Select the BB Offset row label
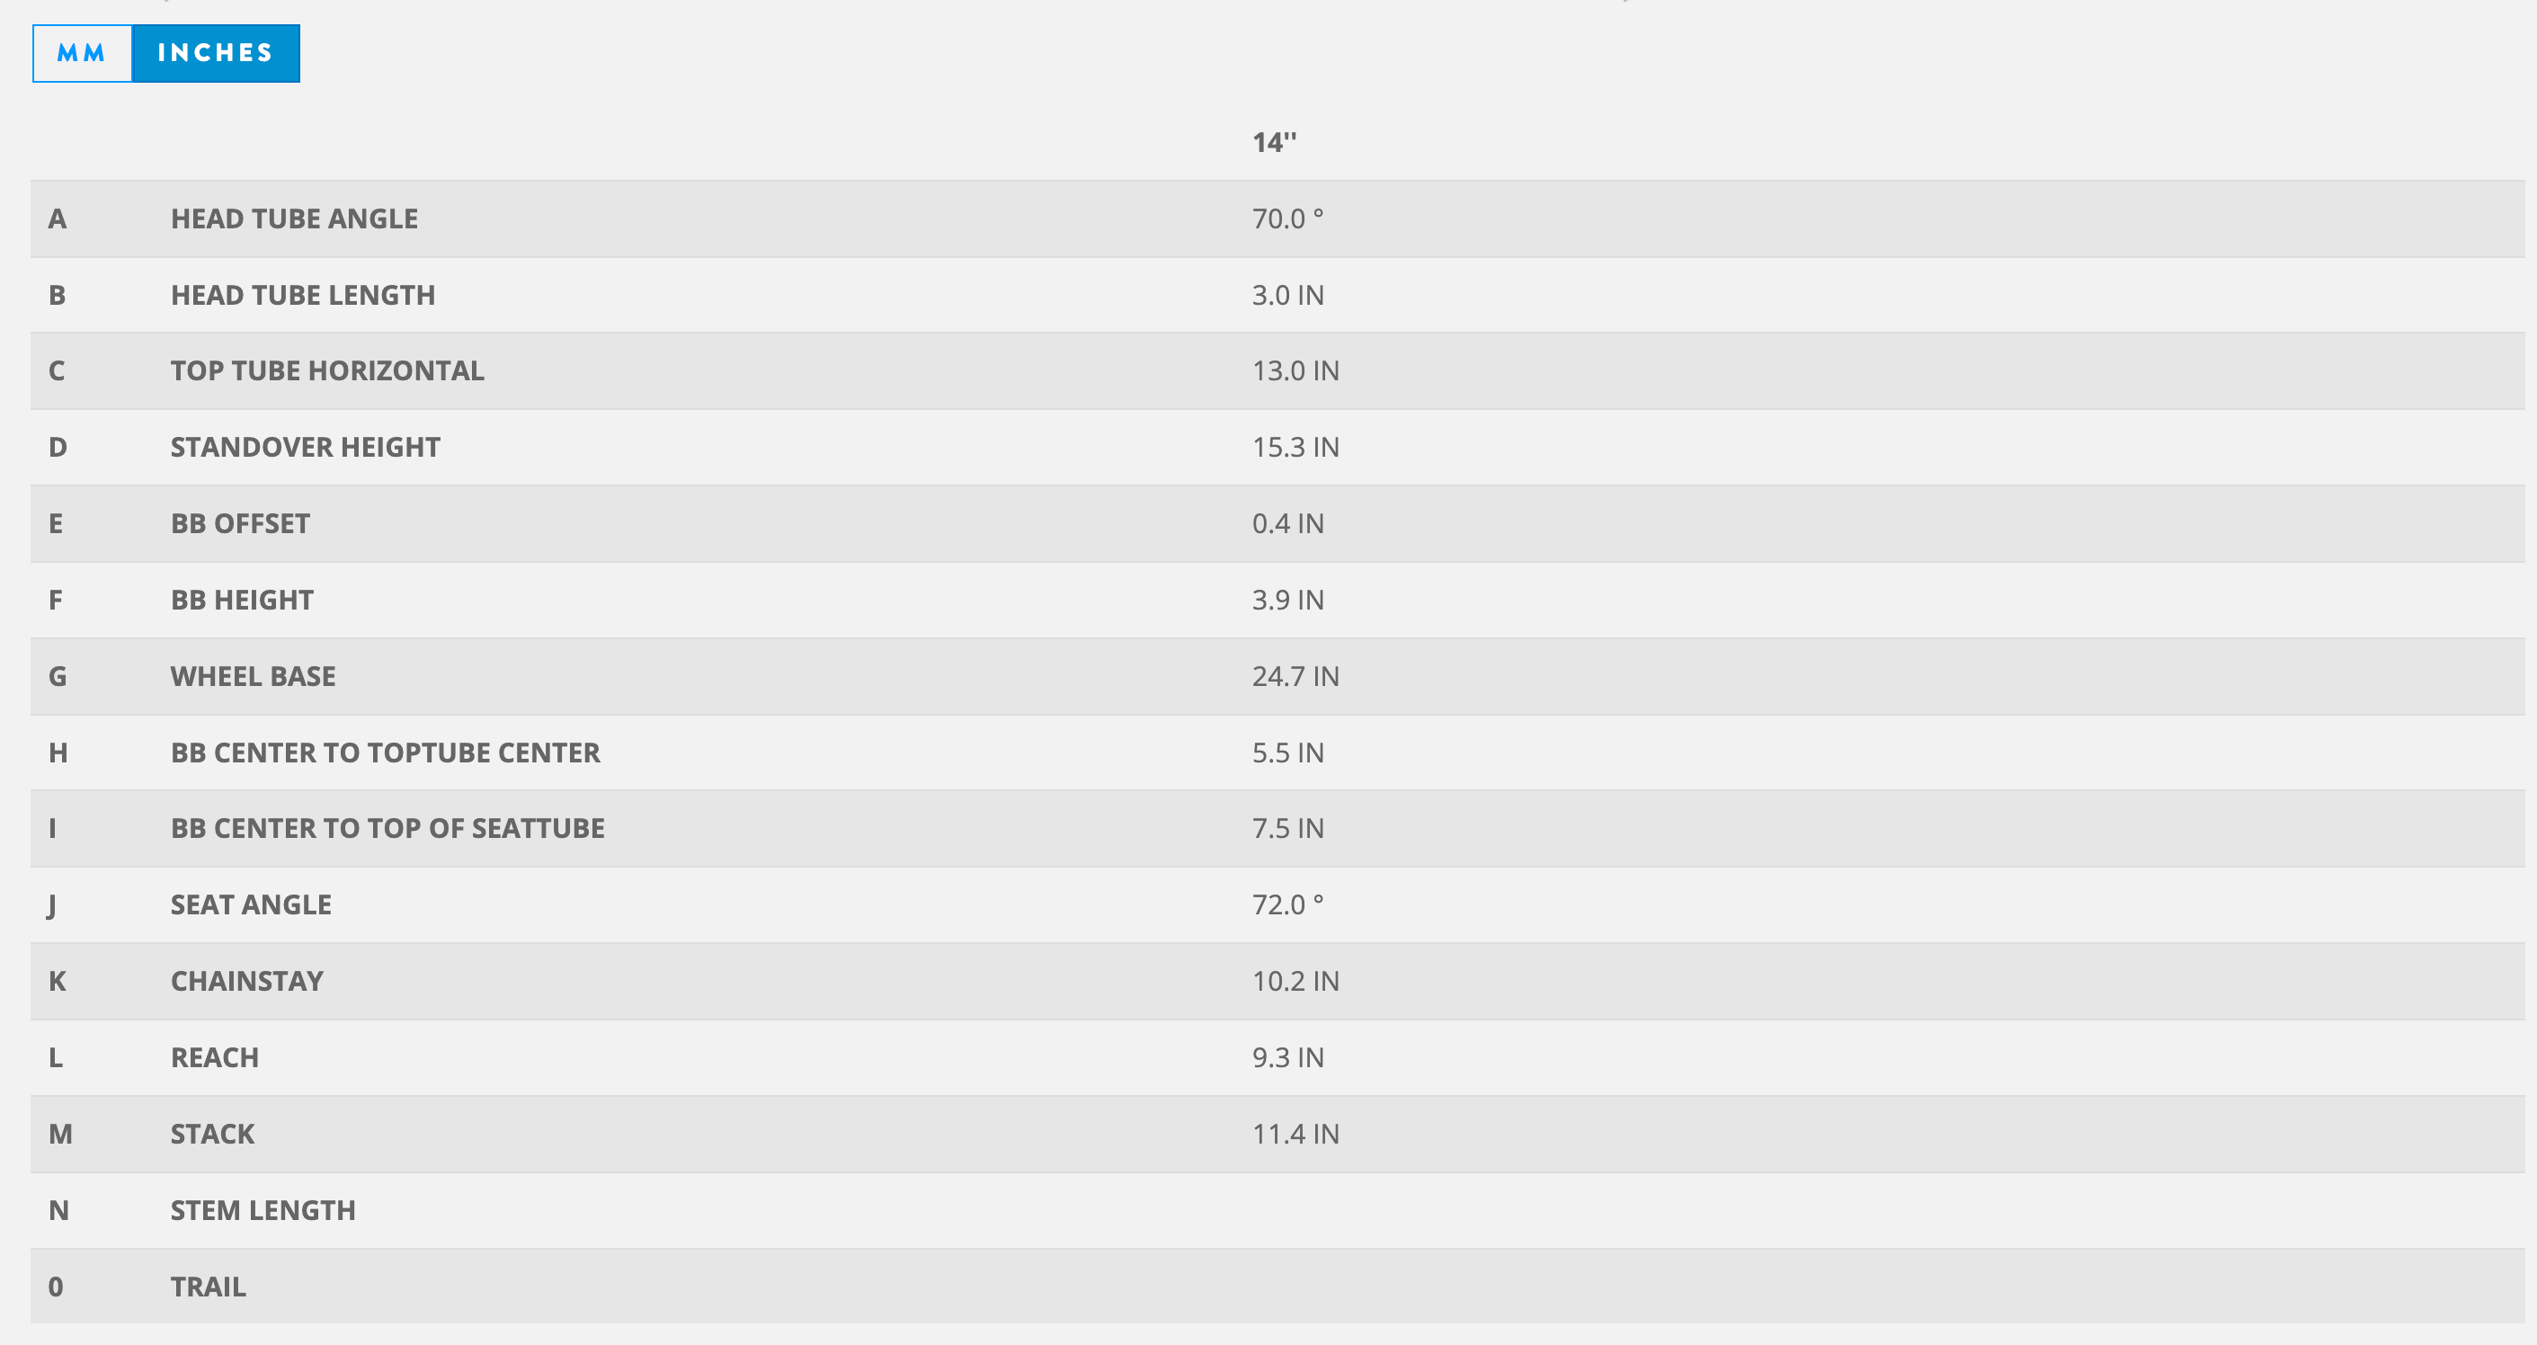 (240, 524)
